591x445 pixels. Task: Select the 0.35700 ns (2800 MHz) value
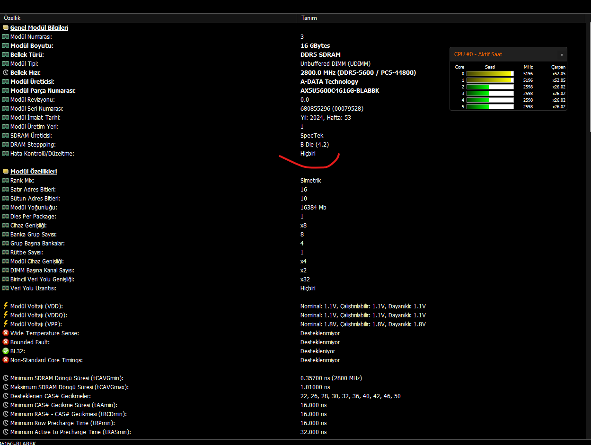[332, 378]
